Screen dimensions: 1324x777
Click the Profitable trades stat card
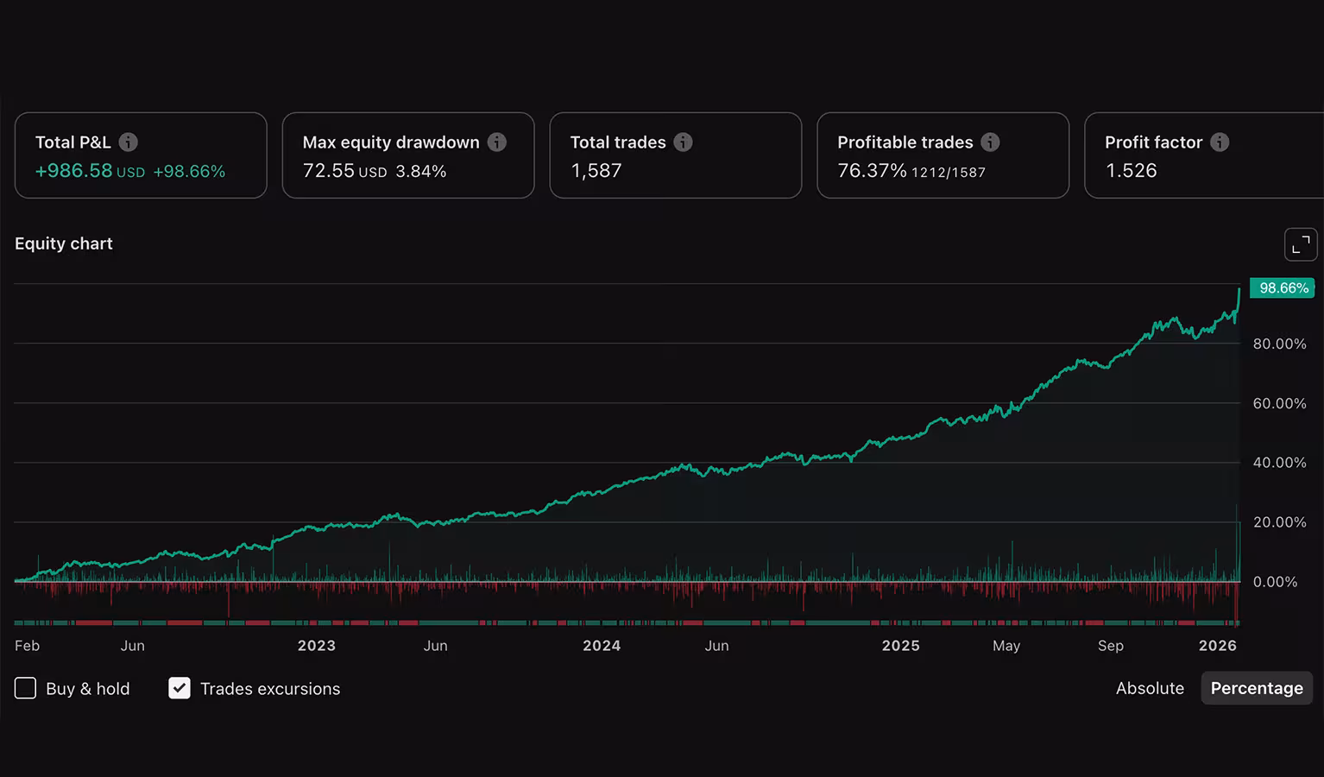(943, 155)
